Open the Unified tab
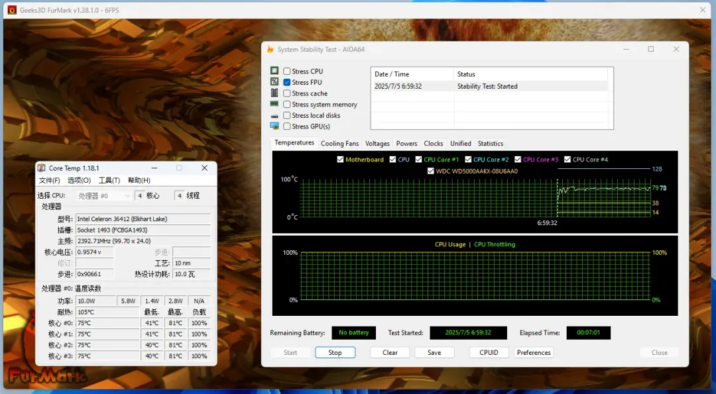This screenshot has height=394, width=716. point(461,143)
